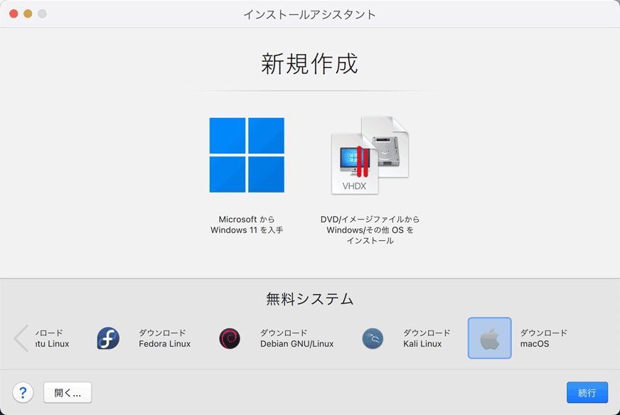This screenshot has width=620, height=415.
Task: Click the blue 続行 button
Action: click(x=587, y=392)
